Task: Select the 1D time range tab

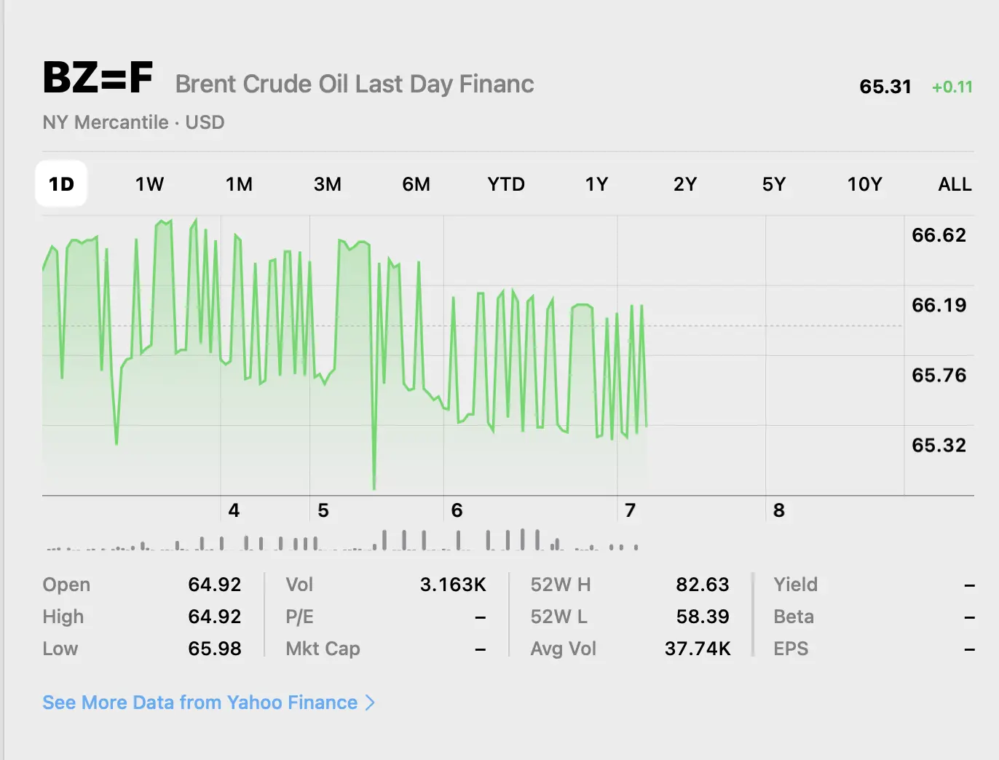Action: (x=61, y=184)
